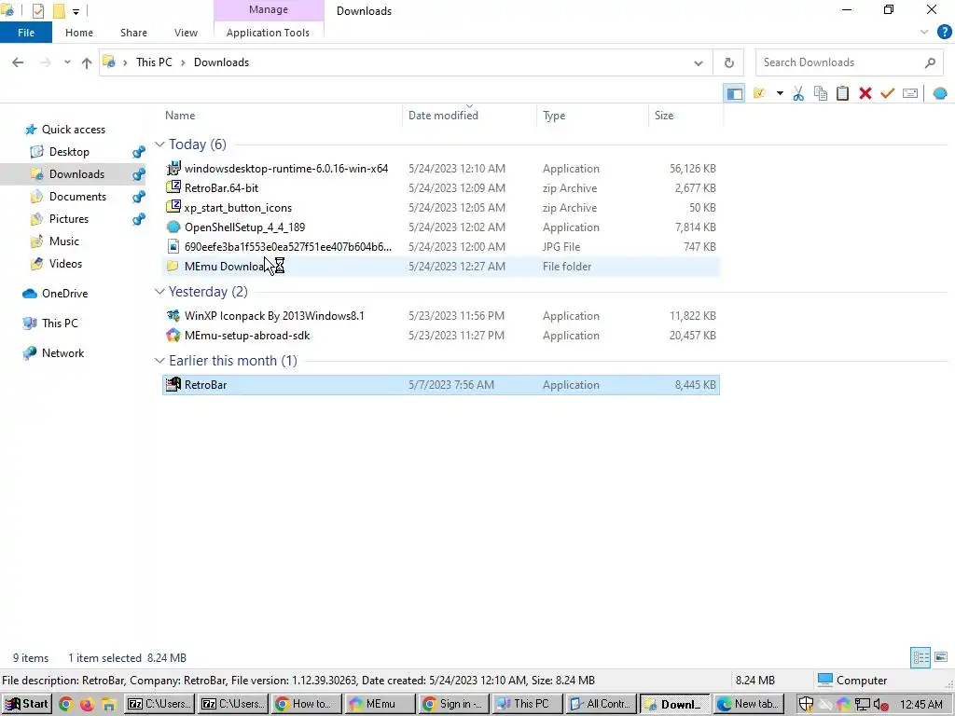Open the View ribbon tab
This screenshot has height=716, width=955.
coord(186,33)
